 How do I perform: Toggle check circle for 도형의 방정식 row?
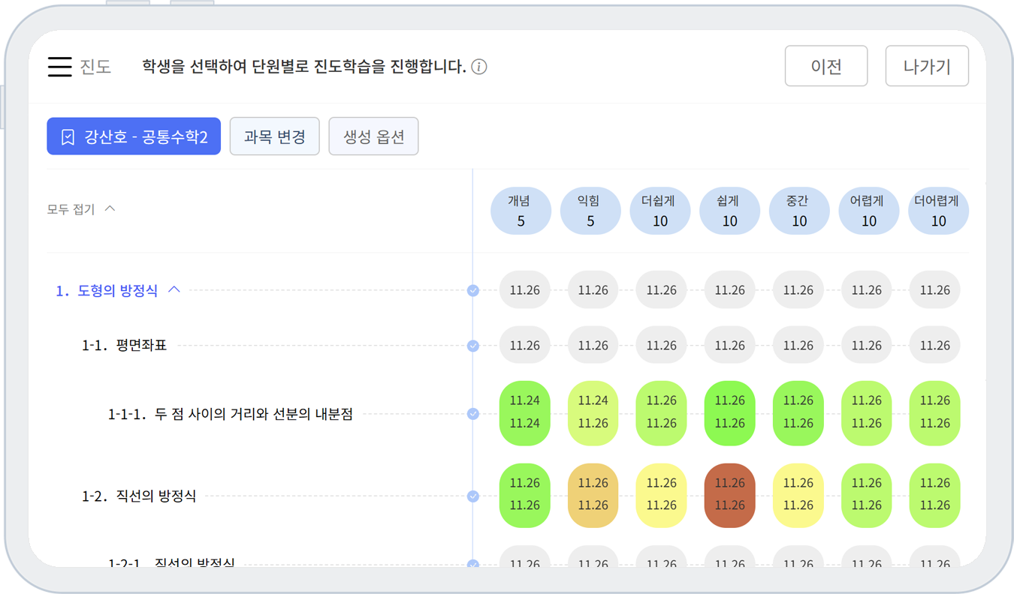pos(473,290)
